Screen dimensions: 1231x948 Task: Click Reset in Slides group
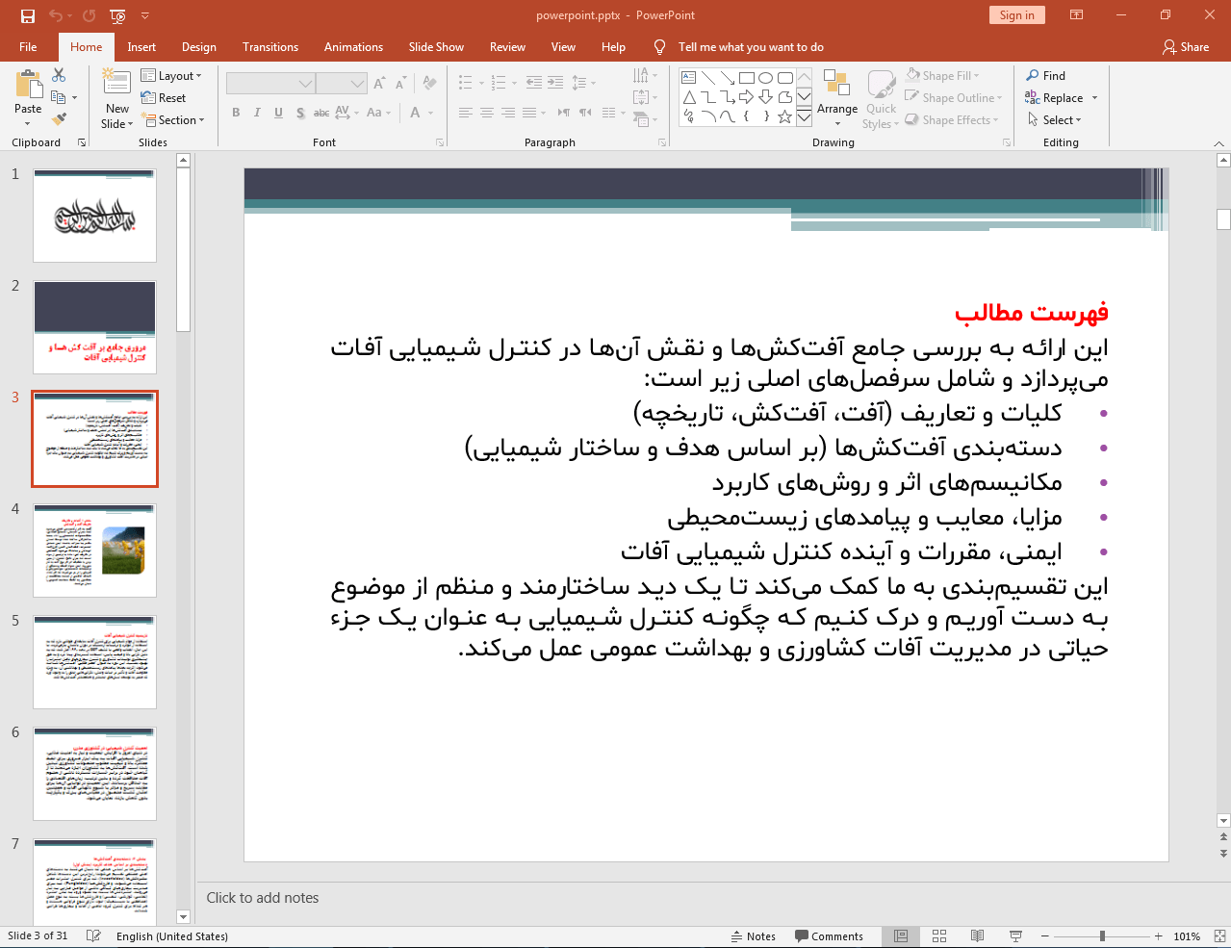[164, 97]
